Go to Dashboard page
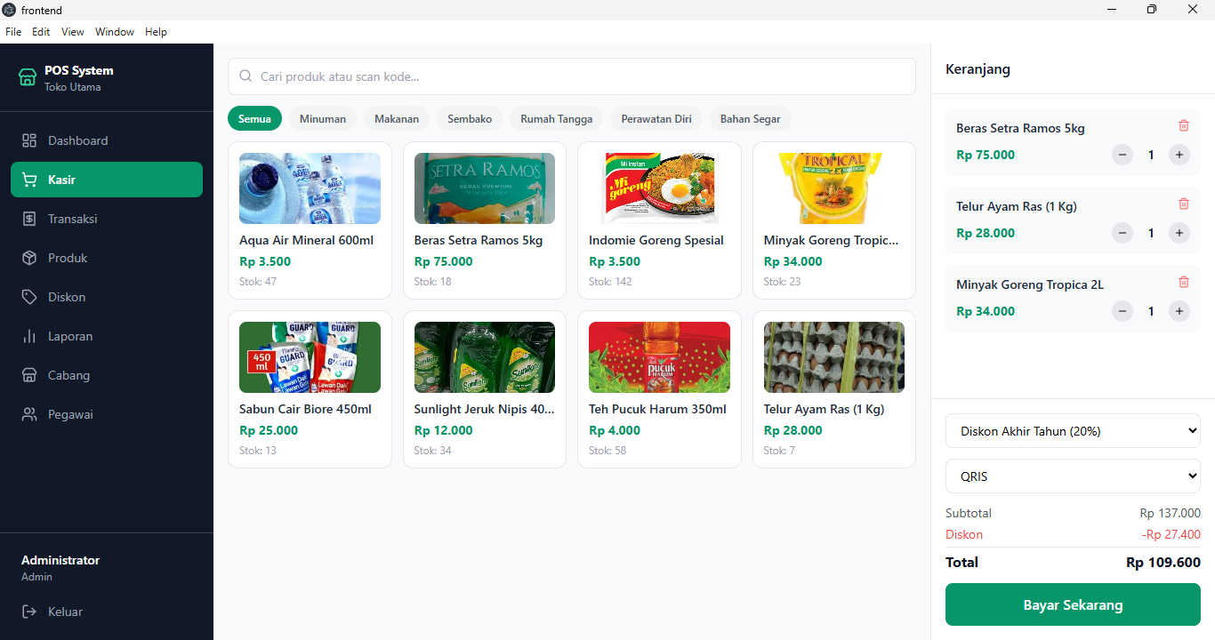The width and height of the screenshot is (1215, 640). pos(107,140)
